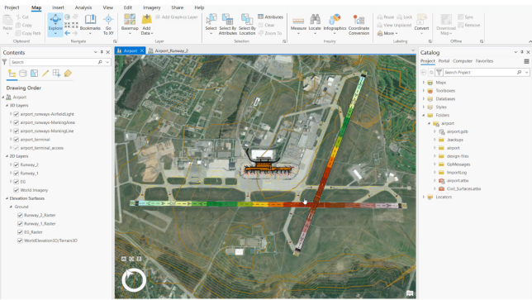Toggle Runway_1 layer checkbox

(16, 173)
